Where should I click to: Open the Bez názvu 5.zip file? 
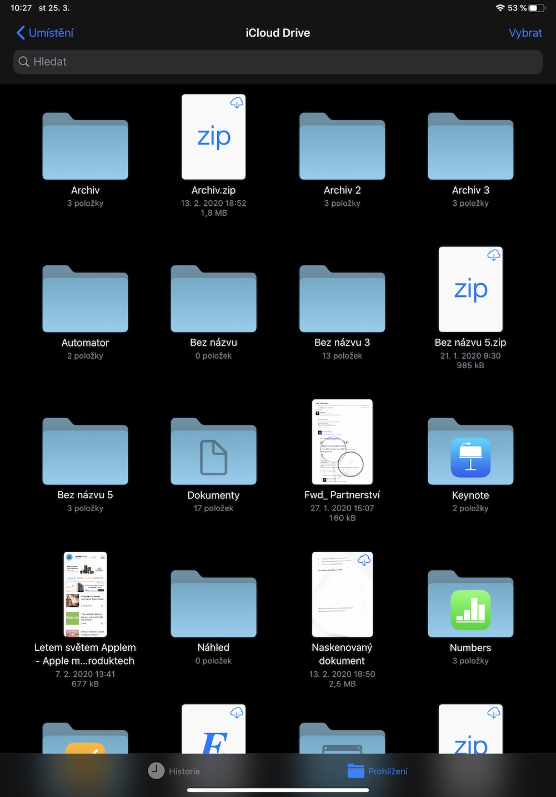tap(470, 289)
